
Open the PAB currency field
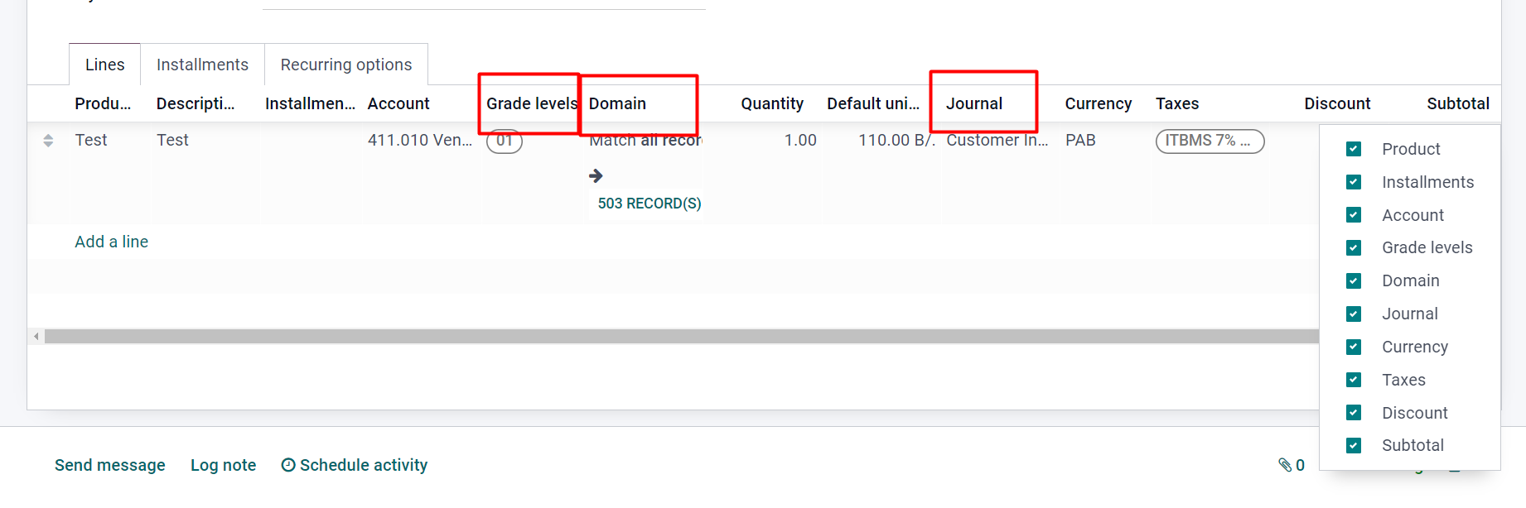click(1080, 141)
